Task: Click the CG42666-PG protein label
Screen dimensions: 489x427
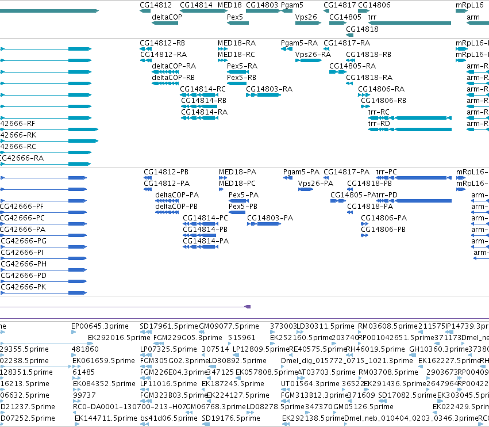Action: (x=24, y=241)
